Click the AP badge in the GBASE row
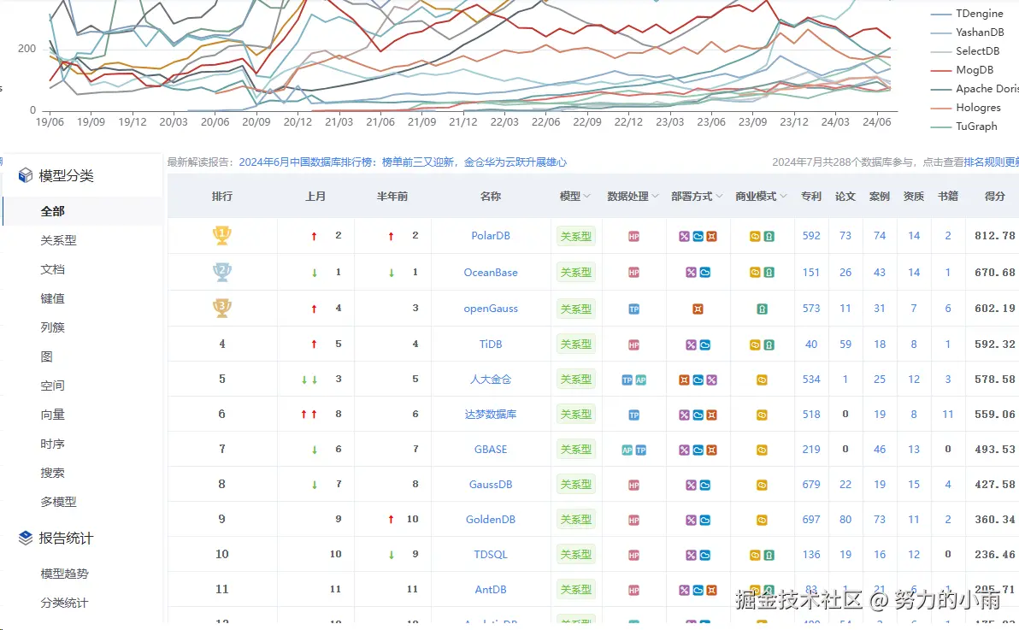This screenshot has width=1019, height=630. (627, 450)
